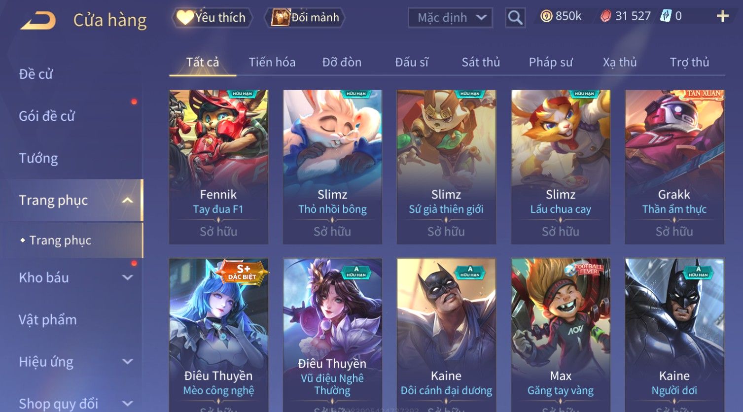
Task: Open the Mặc định sort dropdown
Action: pyautogui.click(x=450, y=18)
